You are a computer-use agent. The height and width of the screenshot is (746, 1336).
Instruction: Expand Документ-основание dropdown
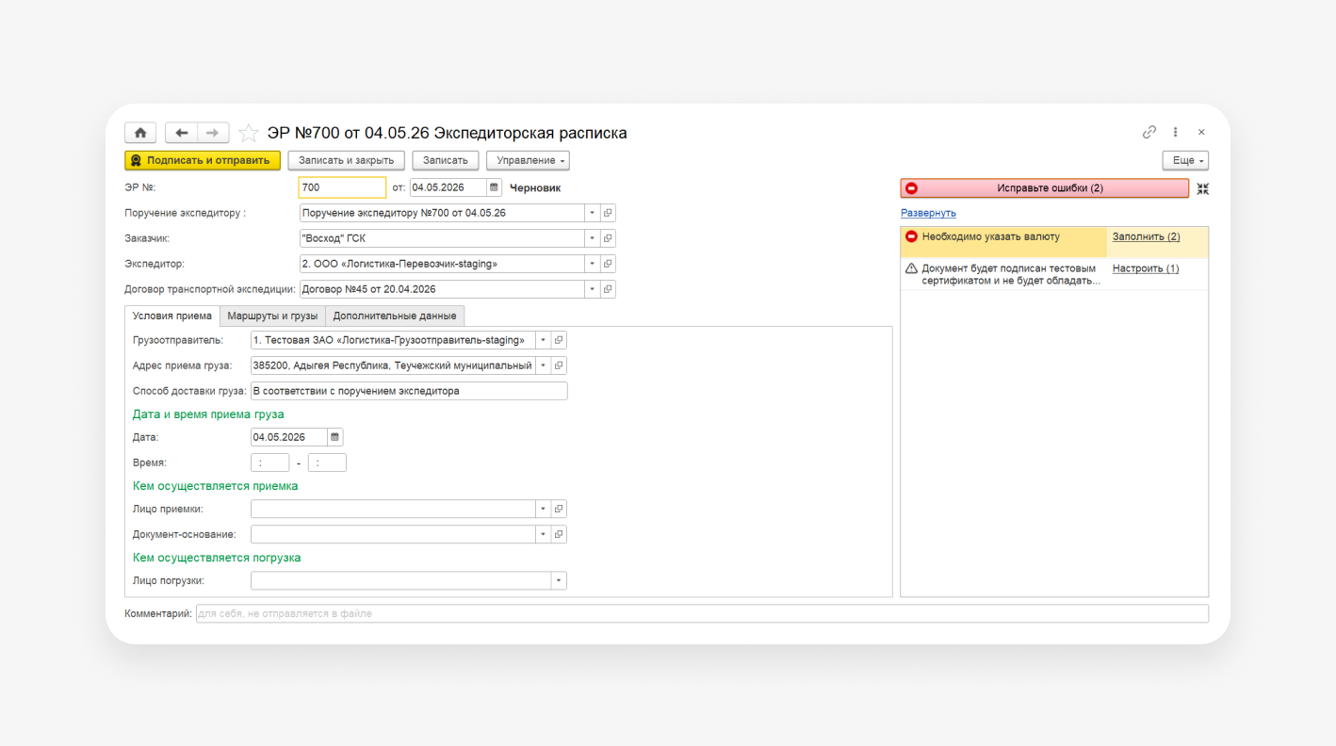[543, 534]
